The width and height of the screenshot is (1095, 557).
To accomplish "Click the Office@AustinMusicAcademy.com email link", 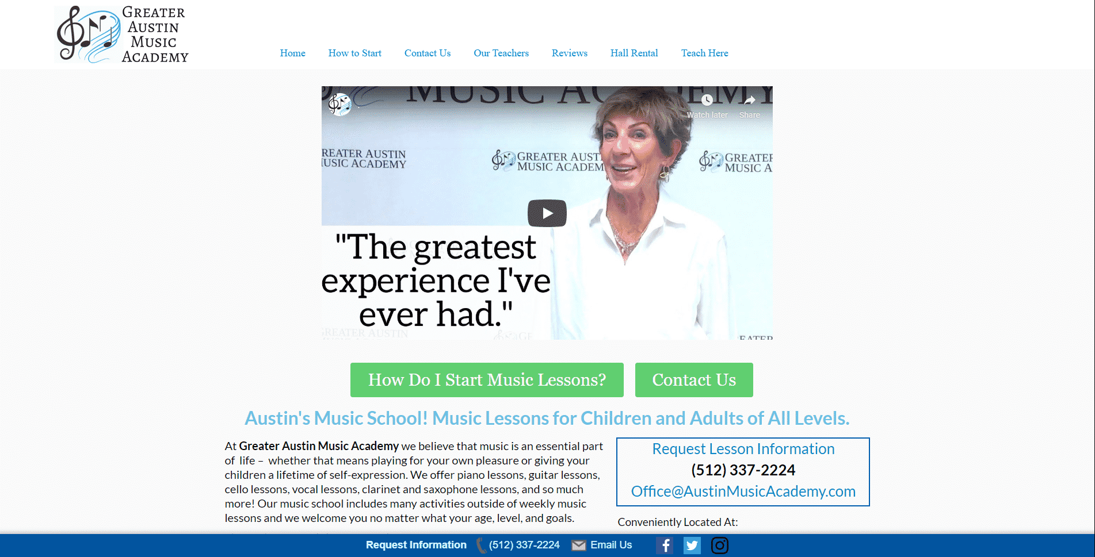I will pos(743,491).
